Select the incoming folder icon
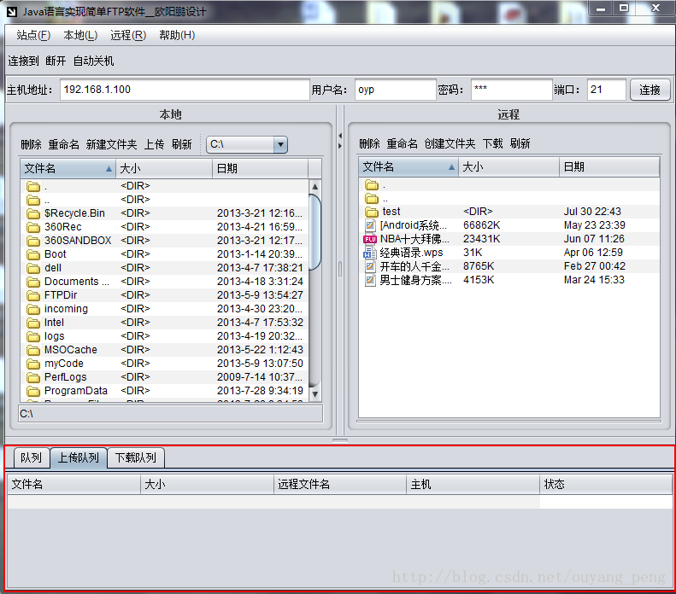Viewport: 676px width, 594px height. click(x=32, y=309)
